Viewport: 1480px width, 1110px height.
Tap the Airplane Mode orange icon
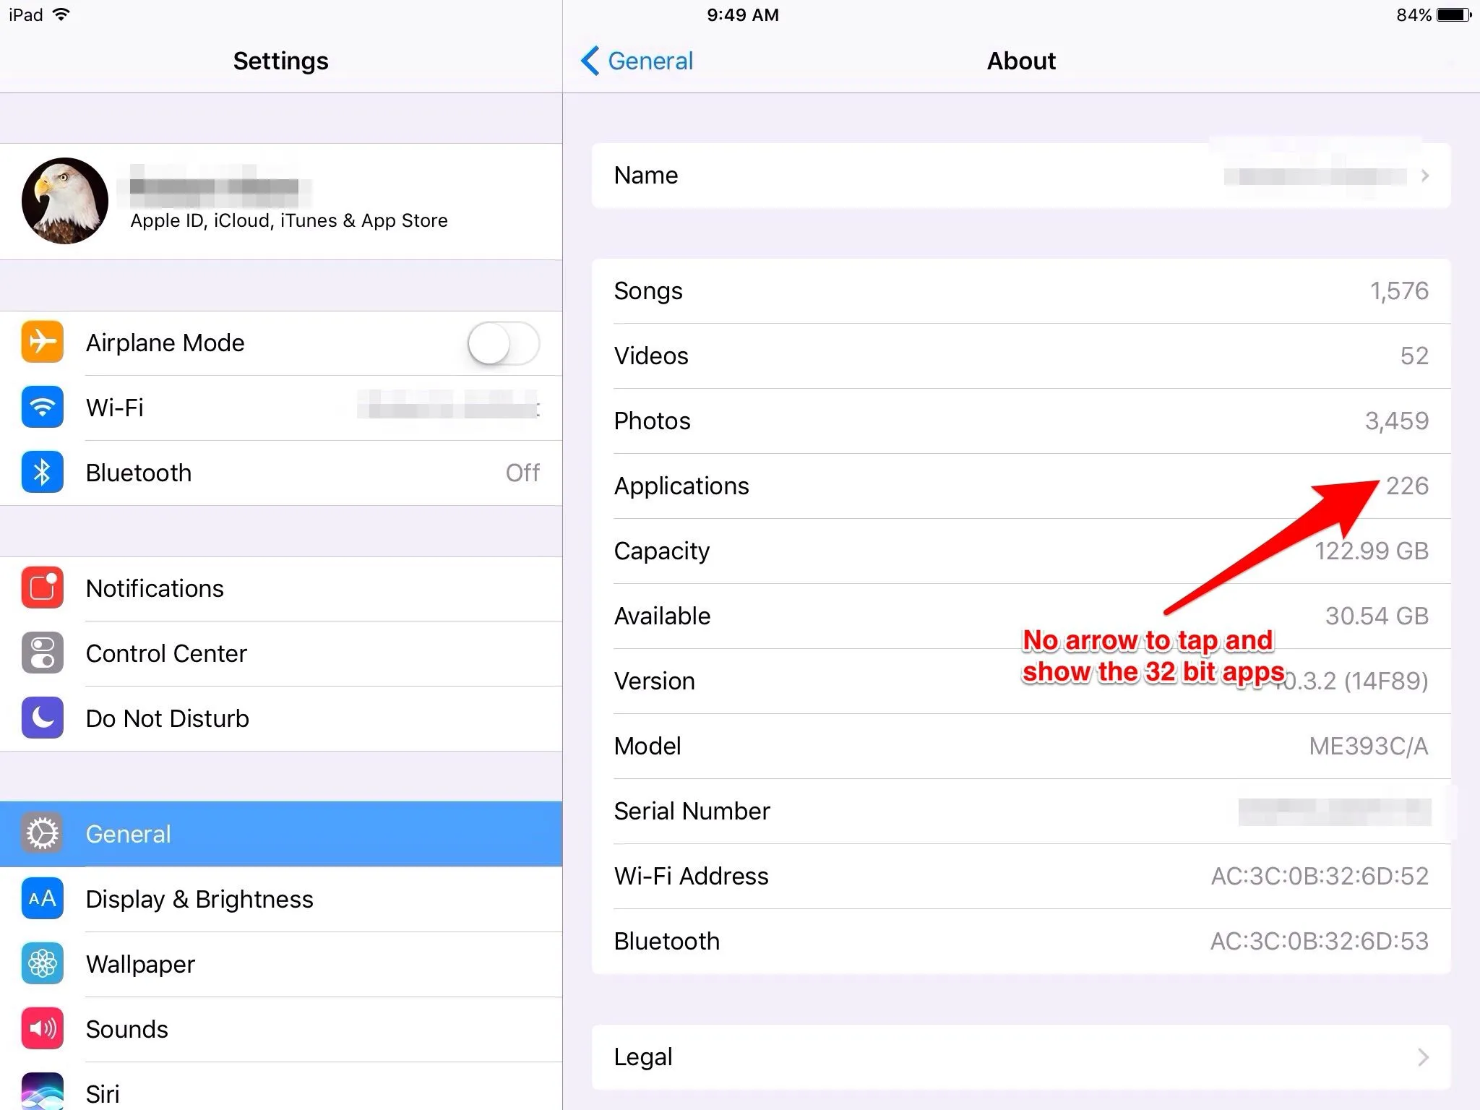click(42, 343)
